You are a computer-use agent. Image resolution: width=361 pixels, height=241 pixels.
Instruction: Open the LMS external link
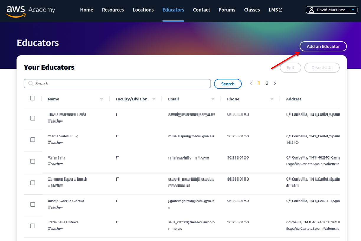coord(275,10)
